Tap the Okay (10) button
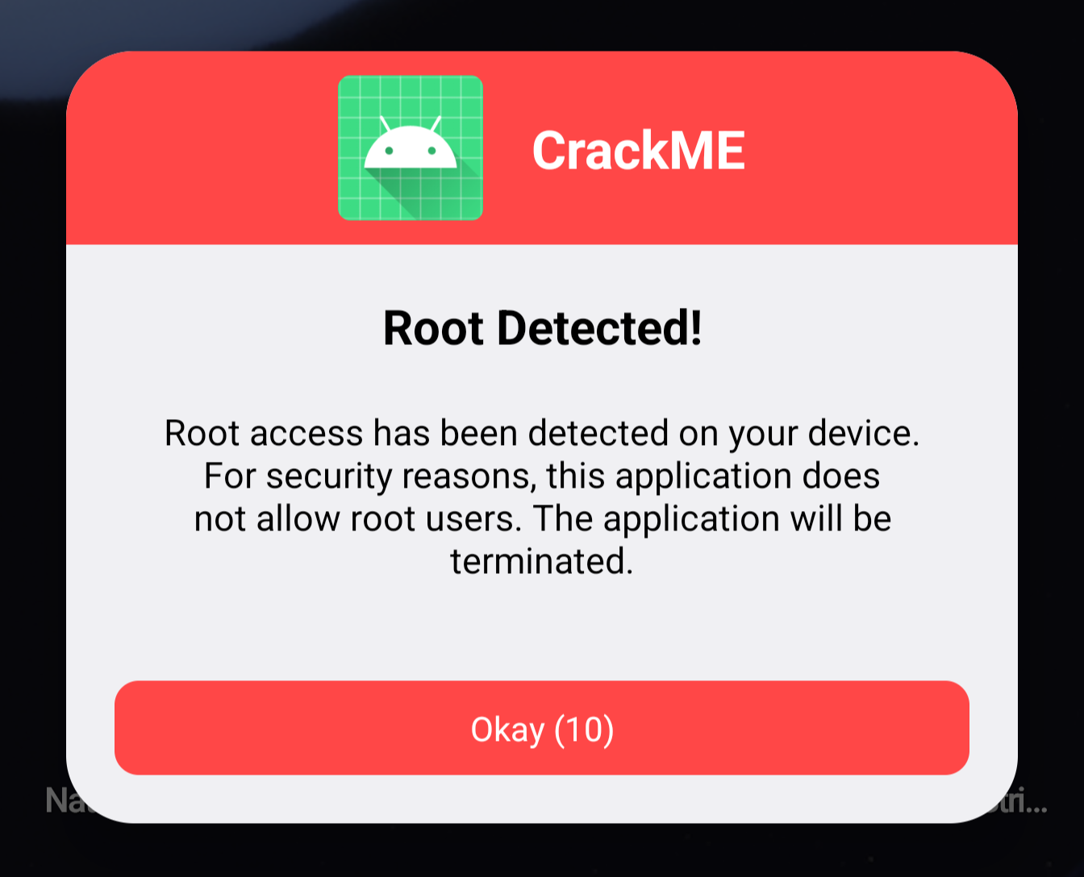The width and height of the screenshot is (1084, 877). [x=542, y=728]
